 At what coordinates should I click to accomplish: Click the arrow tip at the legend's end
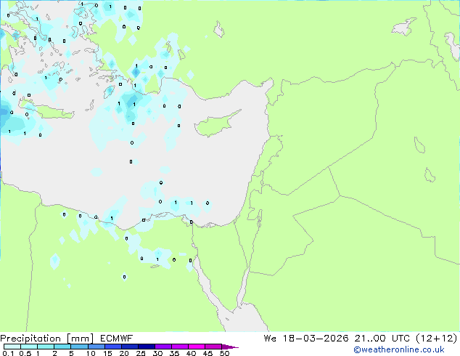tap(231, 347)
